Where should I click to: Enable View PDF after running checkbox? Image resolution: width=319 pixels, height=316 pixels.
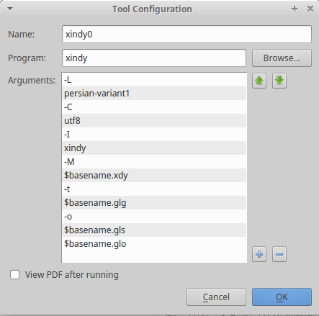tap(15, 275)
